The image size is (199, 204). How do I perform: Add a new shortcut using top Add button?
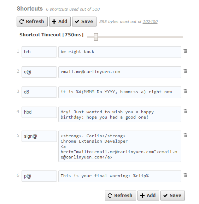60,22
